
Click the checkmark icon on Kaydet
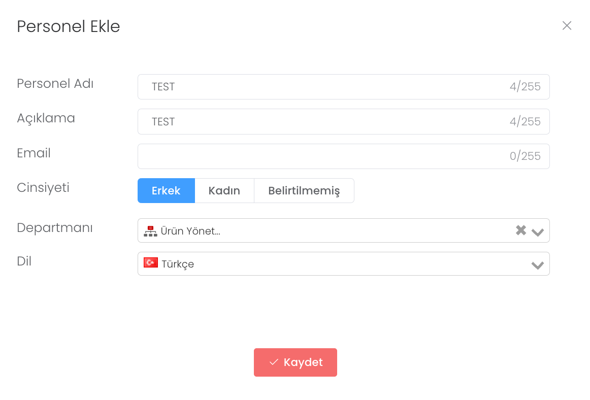(x=274, y=362)
